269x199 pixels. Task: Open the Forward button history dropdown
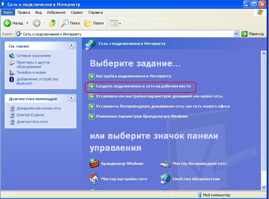tap(44, 23)
